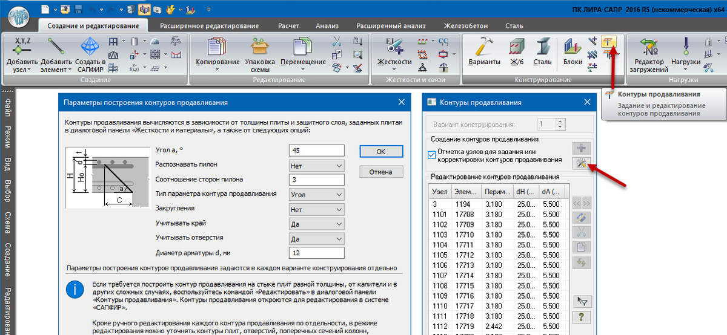Viewport: 727px width, 335px height.
Task: Increase Вариант конструирования spinner up arrow
Action: (x=560, y=122)
